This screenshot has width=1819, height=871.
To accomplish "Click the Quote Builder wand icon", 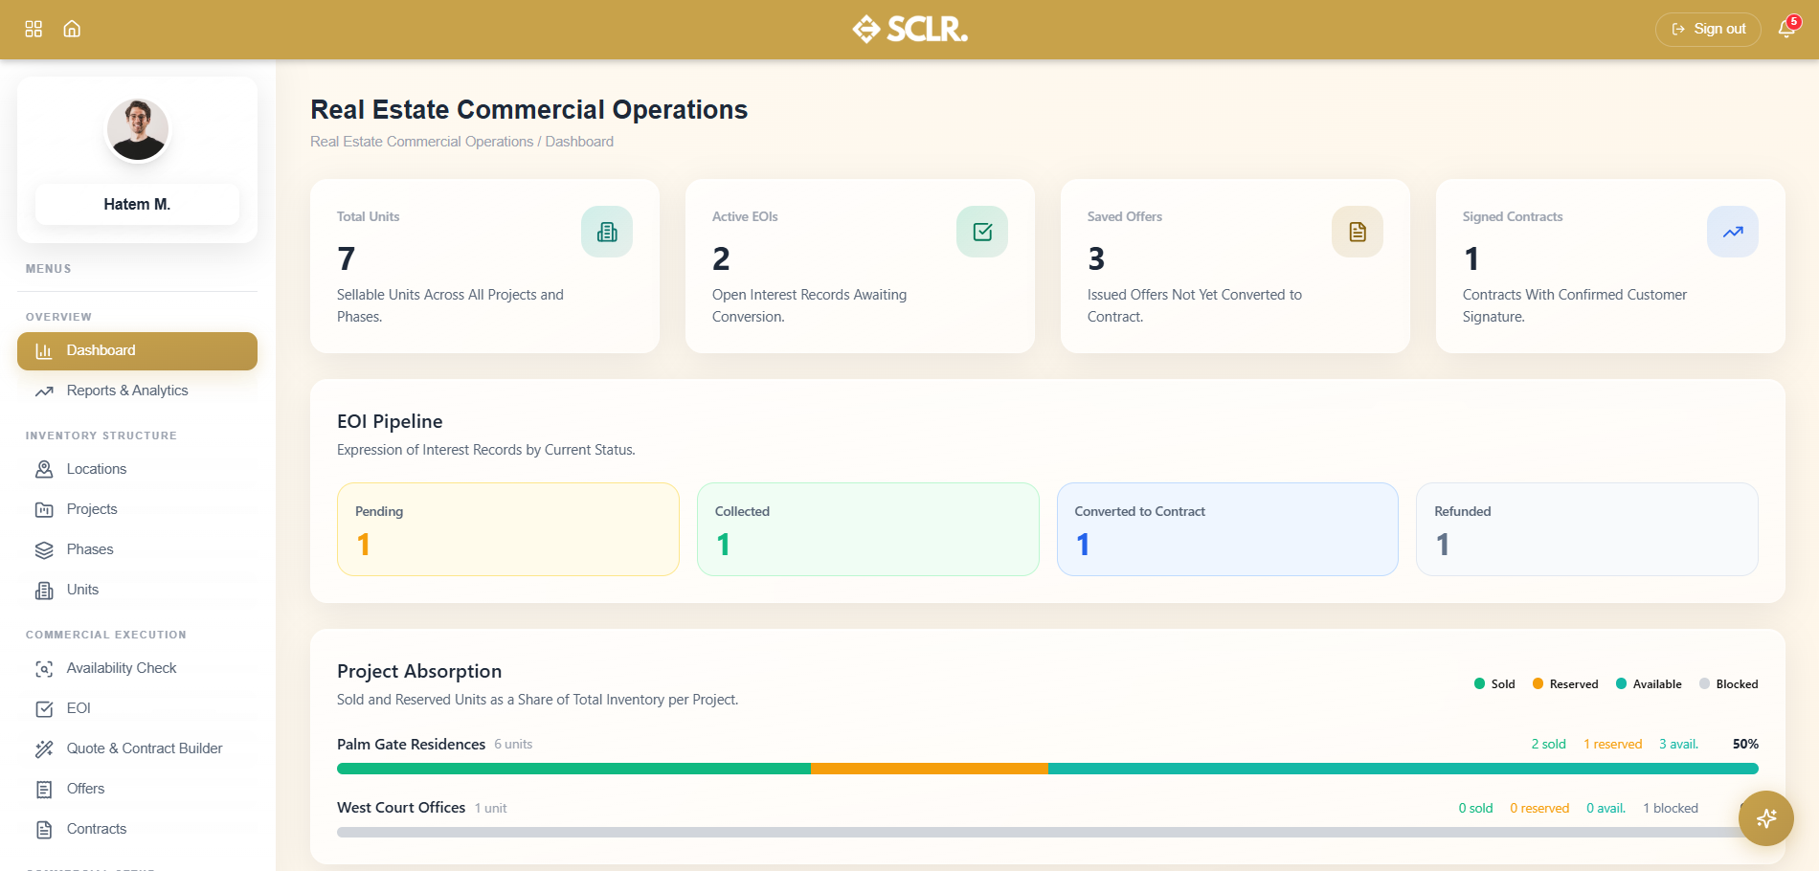I will coord(44,749).
